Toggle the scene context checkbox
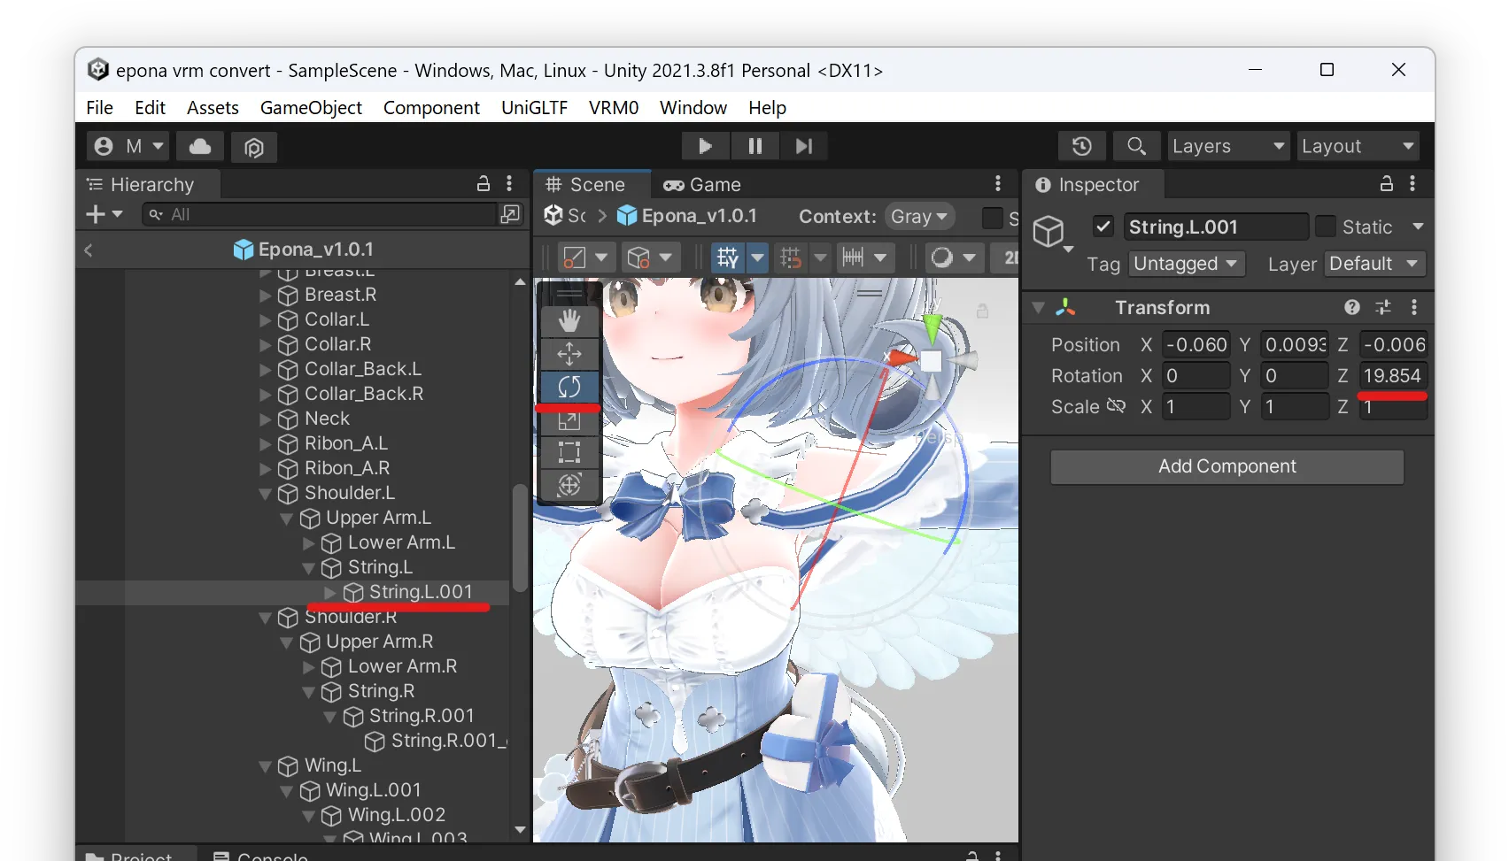The image size is (1509, 861). (x=993, y=217)
